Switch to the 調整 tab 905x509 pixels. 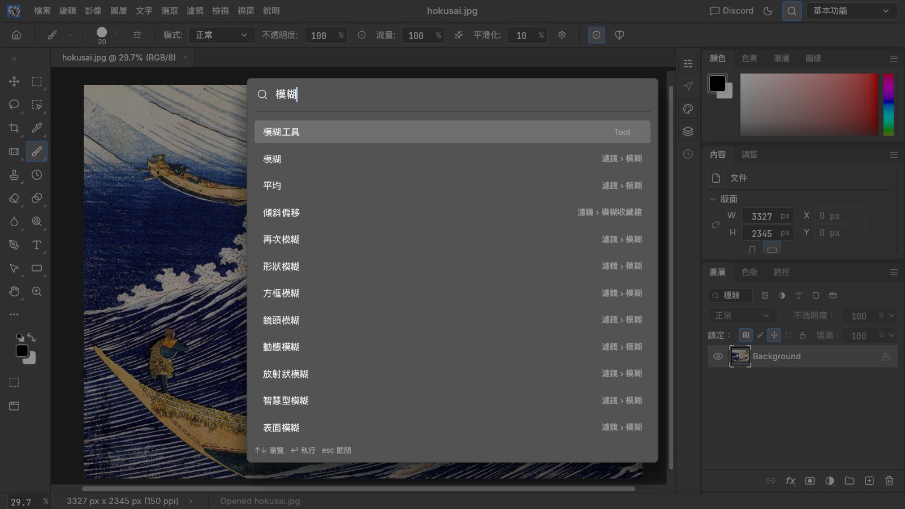(x=749, y=154)
